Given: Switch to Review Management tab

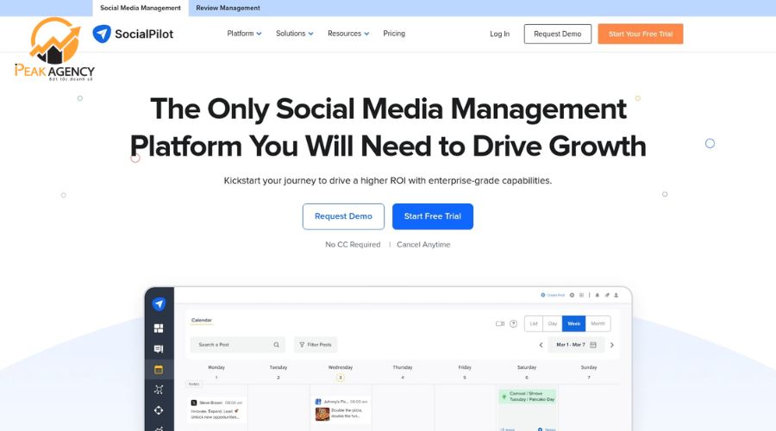Looking at the screenshot, I should tap(228, 8).
